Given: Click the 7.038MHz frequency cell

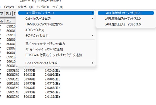Looking at the screenshot, I should (52, 88).
